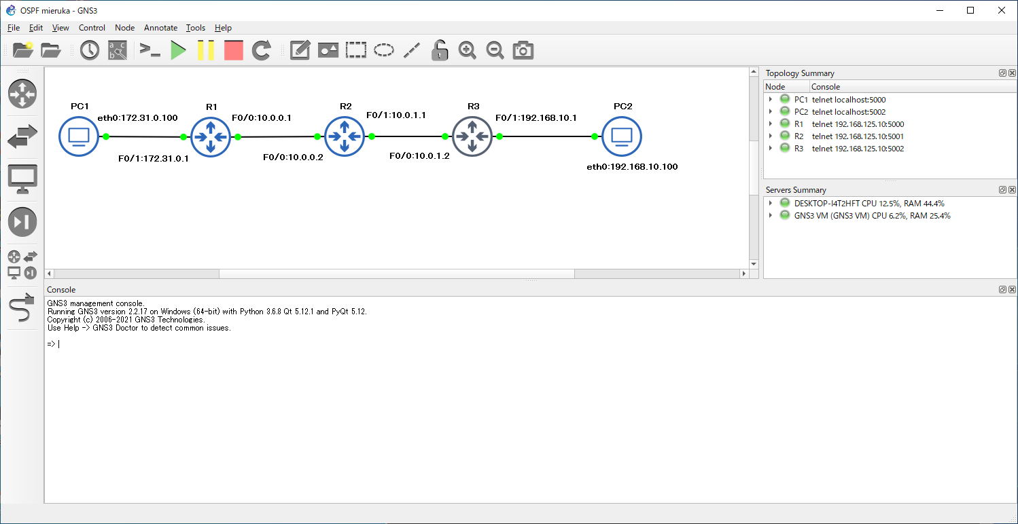Expand DESKTOP-I4T2HFT server entry
This screenshot has width=1018, height=524.
tap(771, 203)
